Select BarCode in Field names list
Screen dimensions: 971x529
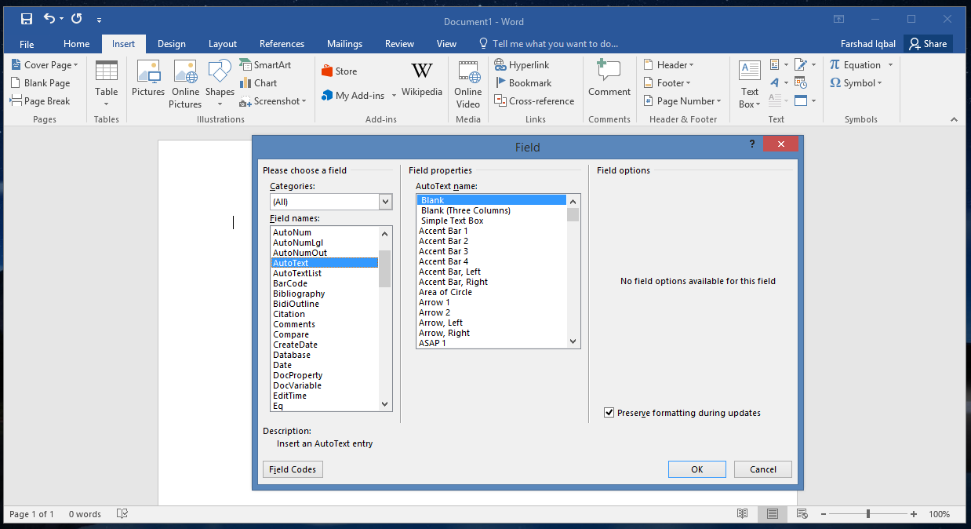point(290,283)
